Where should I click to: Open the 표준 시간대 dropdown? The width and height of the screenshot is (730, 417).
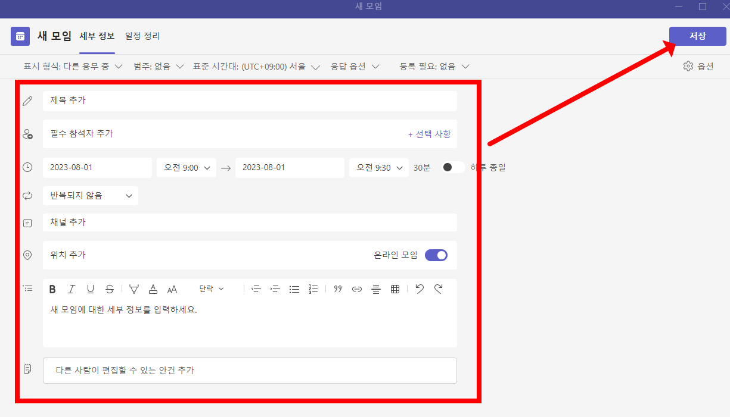[x=257, y=67]
